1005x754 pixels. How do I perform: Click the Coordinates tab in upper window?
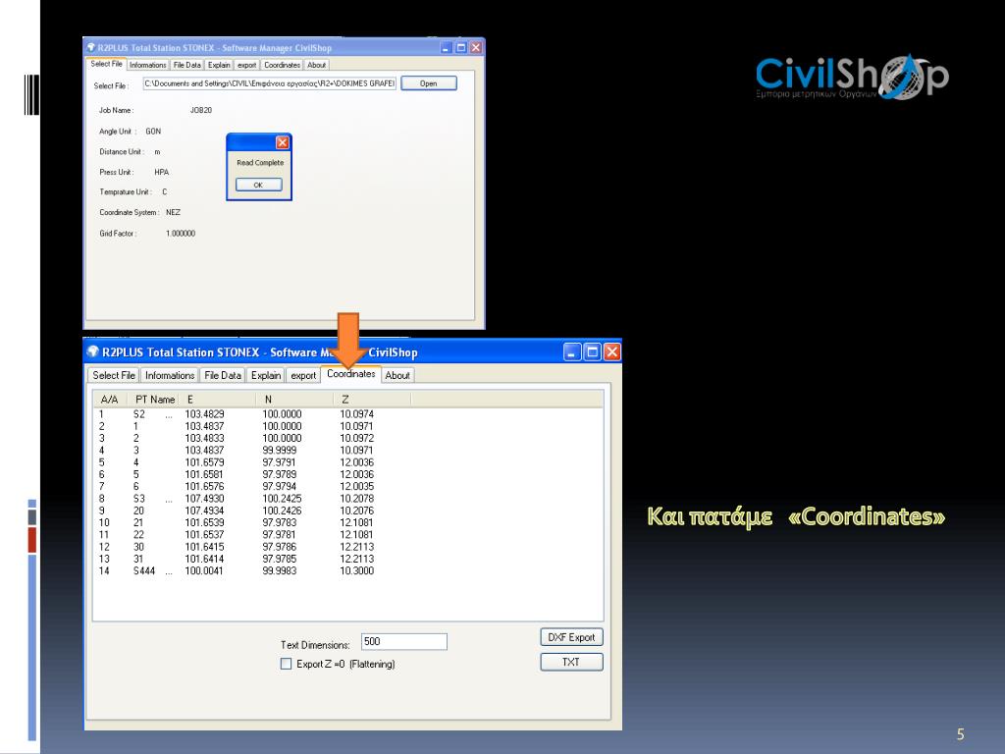[282, 65]
